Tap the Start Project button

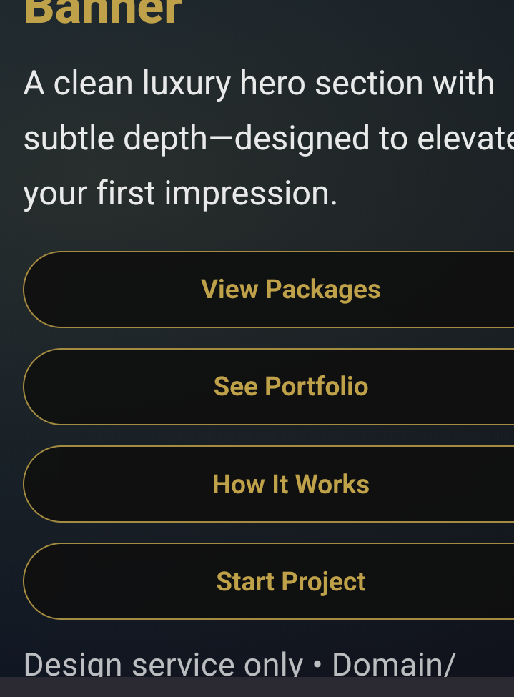pyautogui.click(x=290, y=581)
